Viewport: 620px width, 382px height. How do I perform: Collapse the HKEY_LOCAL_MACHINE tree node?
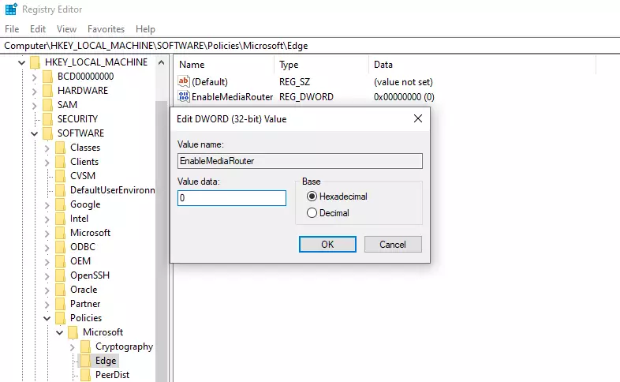pos(22,62)
